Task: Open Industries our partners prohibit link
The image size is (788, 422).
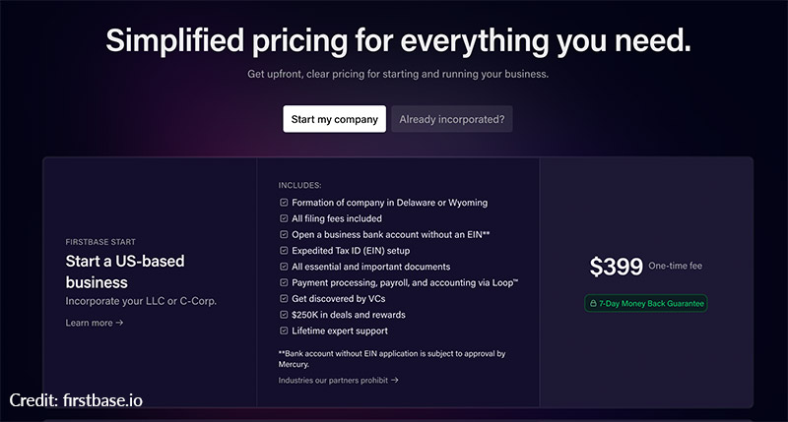Action: pyautogui.click(x=333, y=380)
